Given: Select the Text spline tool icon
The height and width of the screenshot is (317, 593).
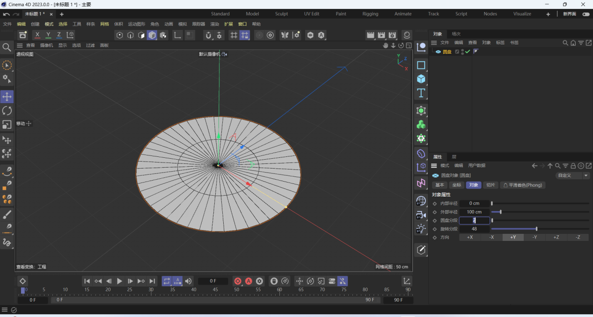Looking at the screenshot, I should tap(421, 93).
